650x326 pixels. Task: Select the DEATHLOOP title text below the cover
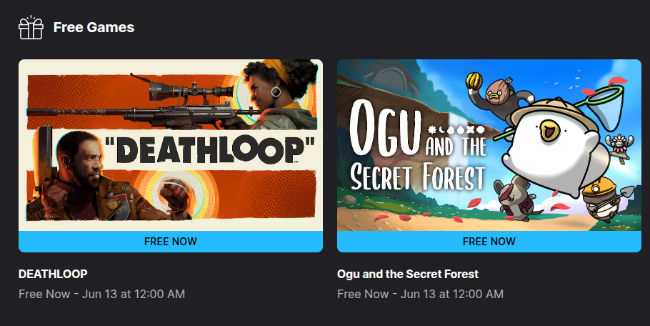click(x=53, y=274)
